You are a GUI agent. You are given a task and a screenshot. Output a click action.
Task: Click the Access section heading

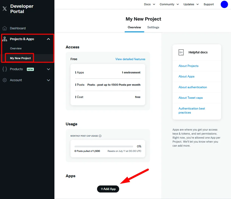(x=72, y=47)
